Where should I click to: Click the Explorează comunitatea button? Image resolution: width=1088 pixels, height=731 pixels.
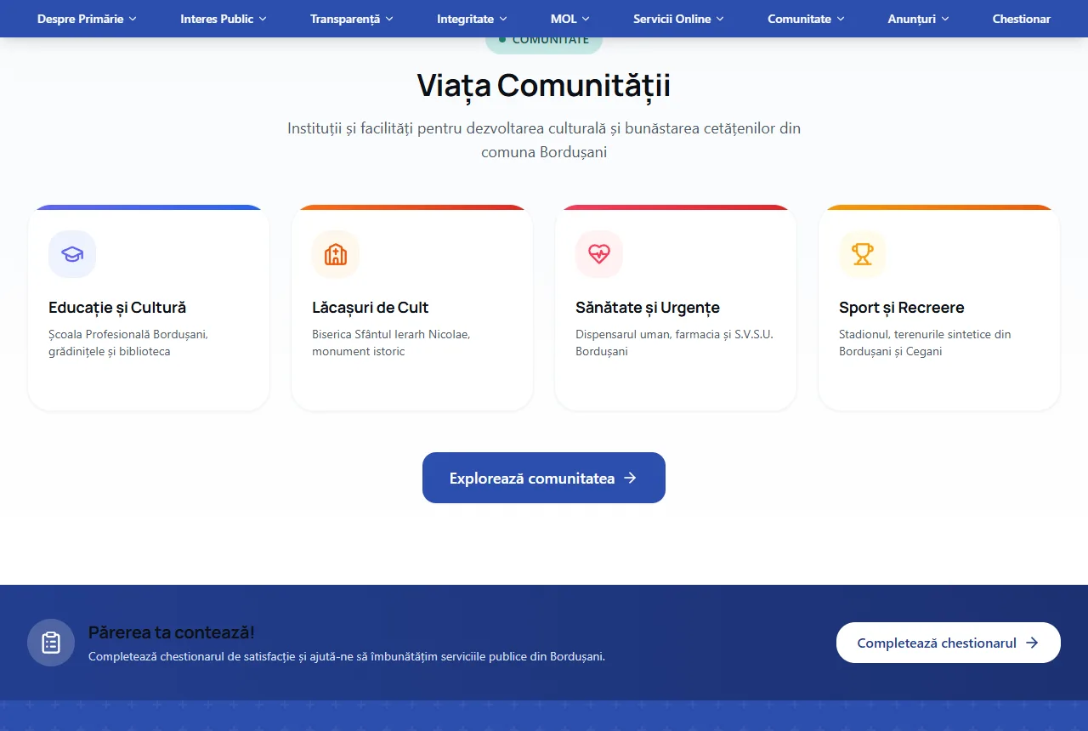pos(544,478)
